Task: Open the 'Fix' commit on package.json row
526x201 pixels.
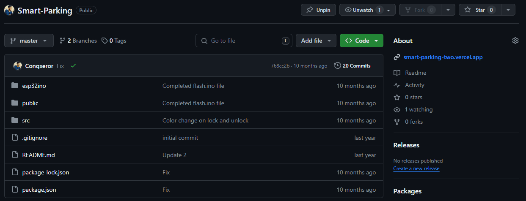Action: [x=166, y=190]
